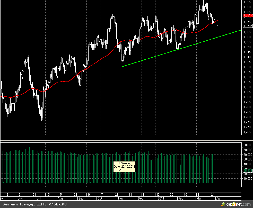Image resolution: width=253 pixels, height=208 pixels.
Task: Click the red 1.38175 price level label
Action: [247, 15]
